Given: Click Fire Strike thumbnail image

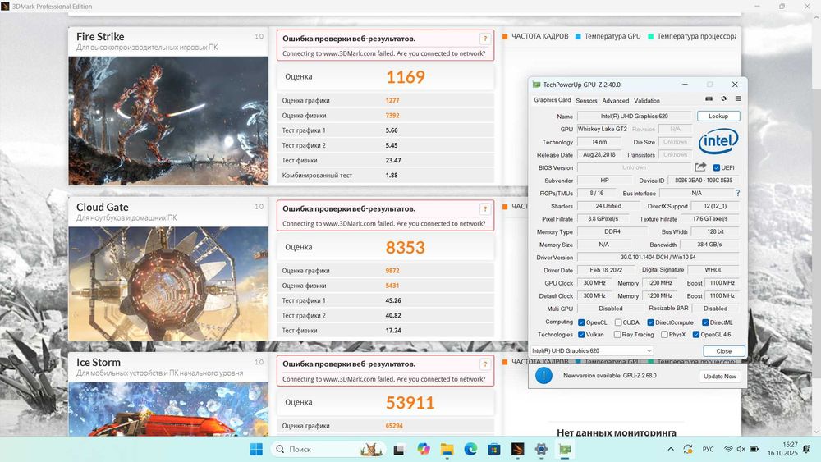Looking at the screenshot, I should tap(168, 121).
